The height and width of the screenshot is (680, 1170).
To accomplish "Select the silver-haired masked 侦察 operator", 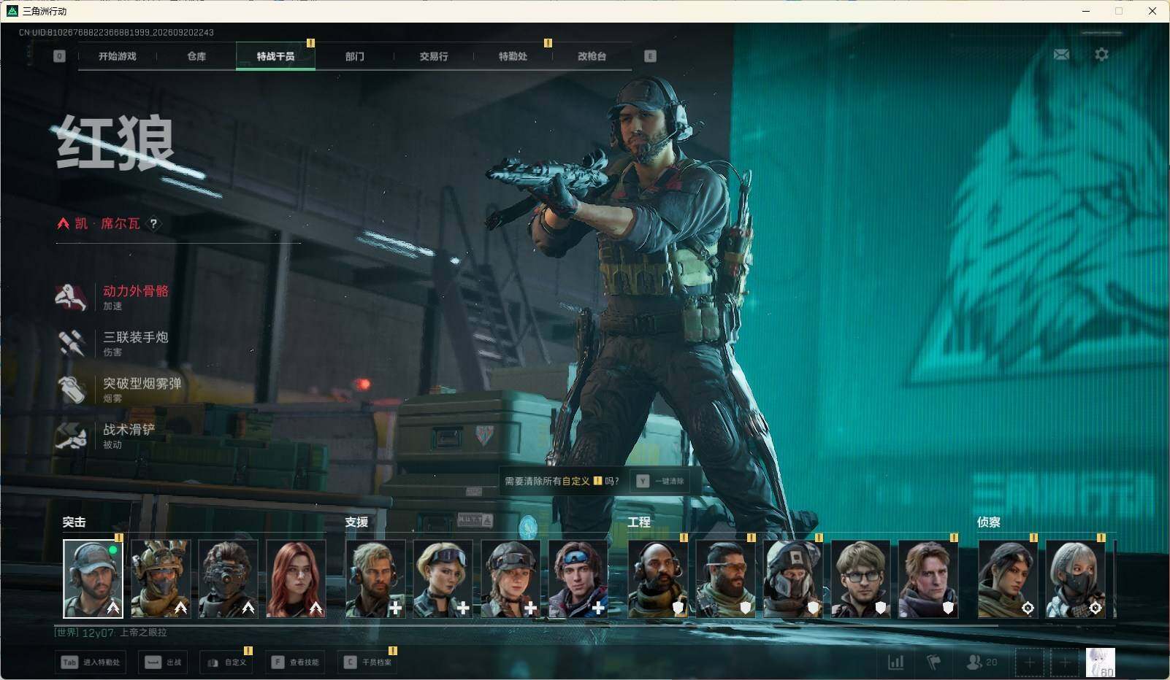I will coord(1075,579).
